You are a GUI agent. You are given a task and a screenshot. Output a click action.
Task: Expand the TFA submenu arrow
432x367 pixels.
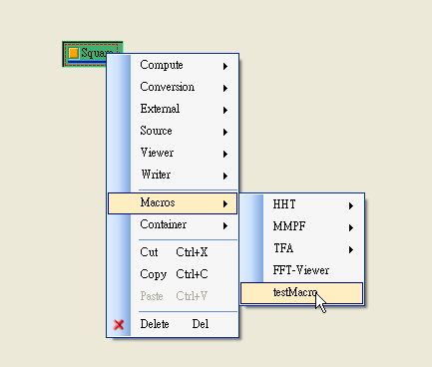click(x=351, y=249)
